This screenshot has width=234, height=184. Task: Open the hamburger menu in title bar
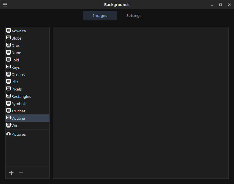pyautogui.click(x=5, y=5)
